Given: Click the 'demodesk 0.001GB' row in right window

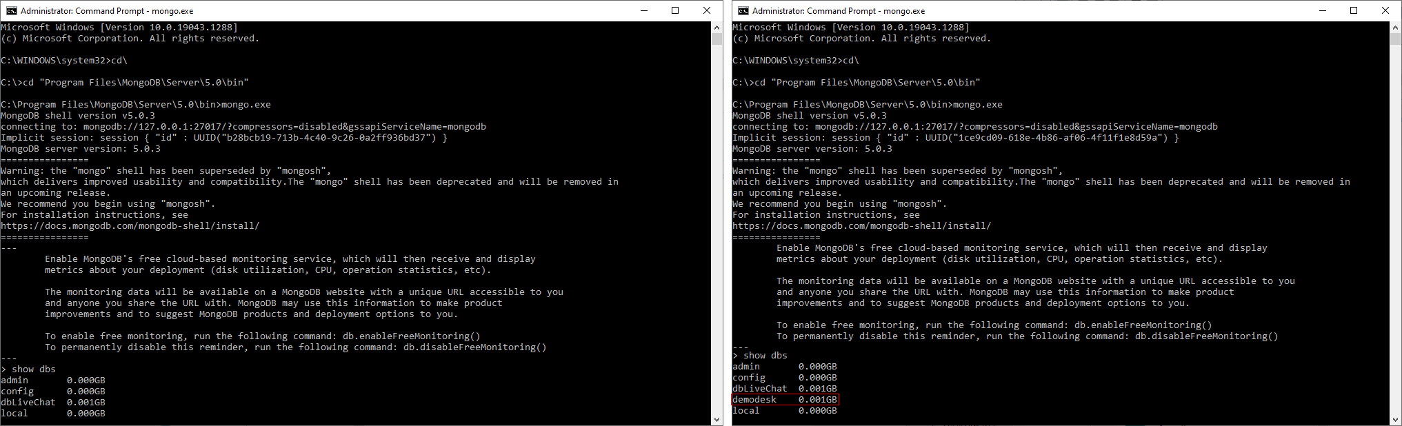Looking at the screenshot, I should click(785, 400).
